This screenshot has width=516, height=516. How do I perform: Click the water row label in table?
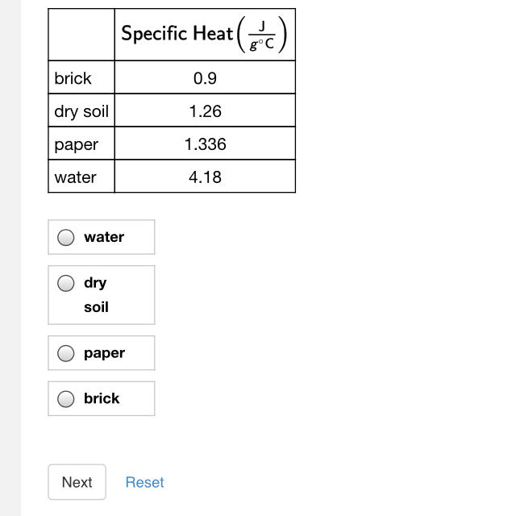pyautogui.click(x=75, y=177)
